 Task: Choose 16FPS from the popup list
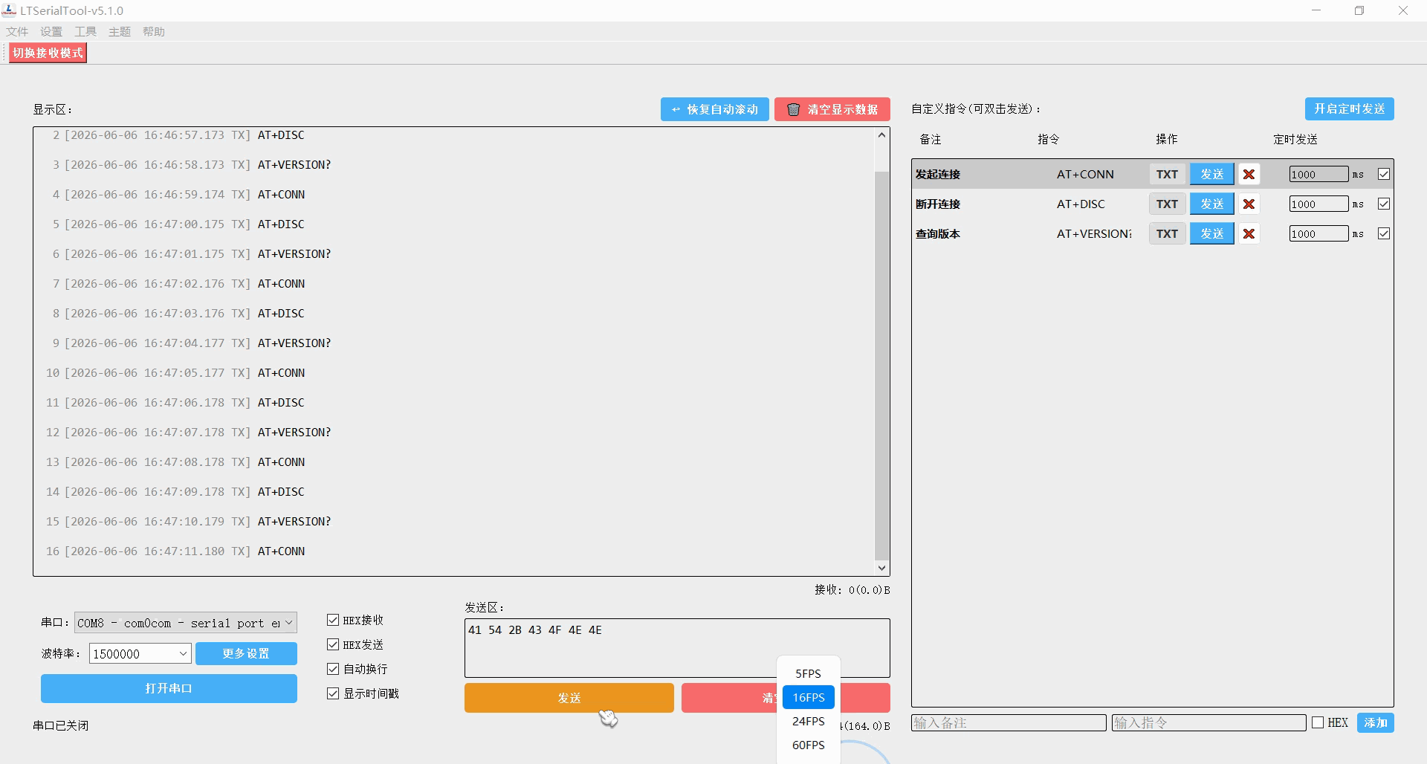808,697
